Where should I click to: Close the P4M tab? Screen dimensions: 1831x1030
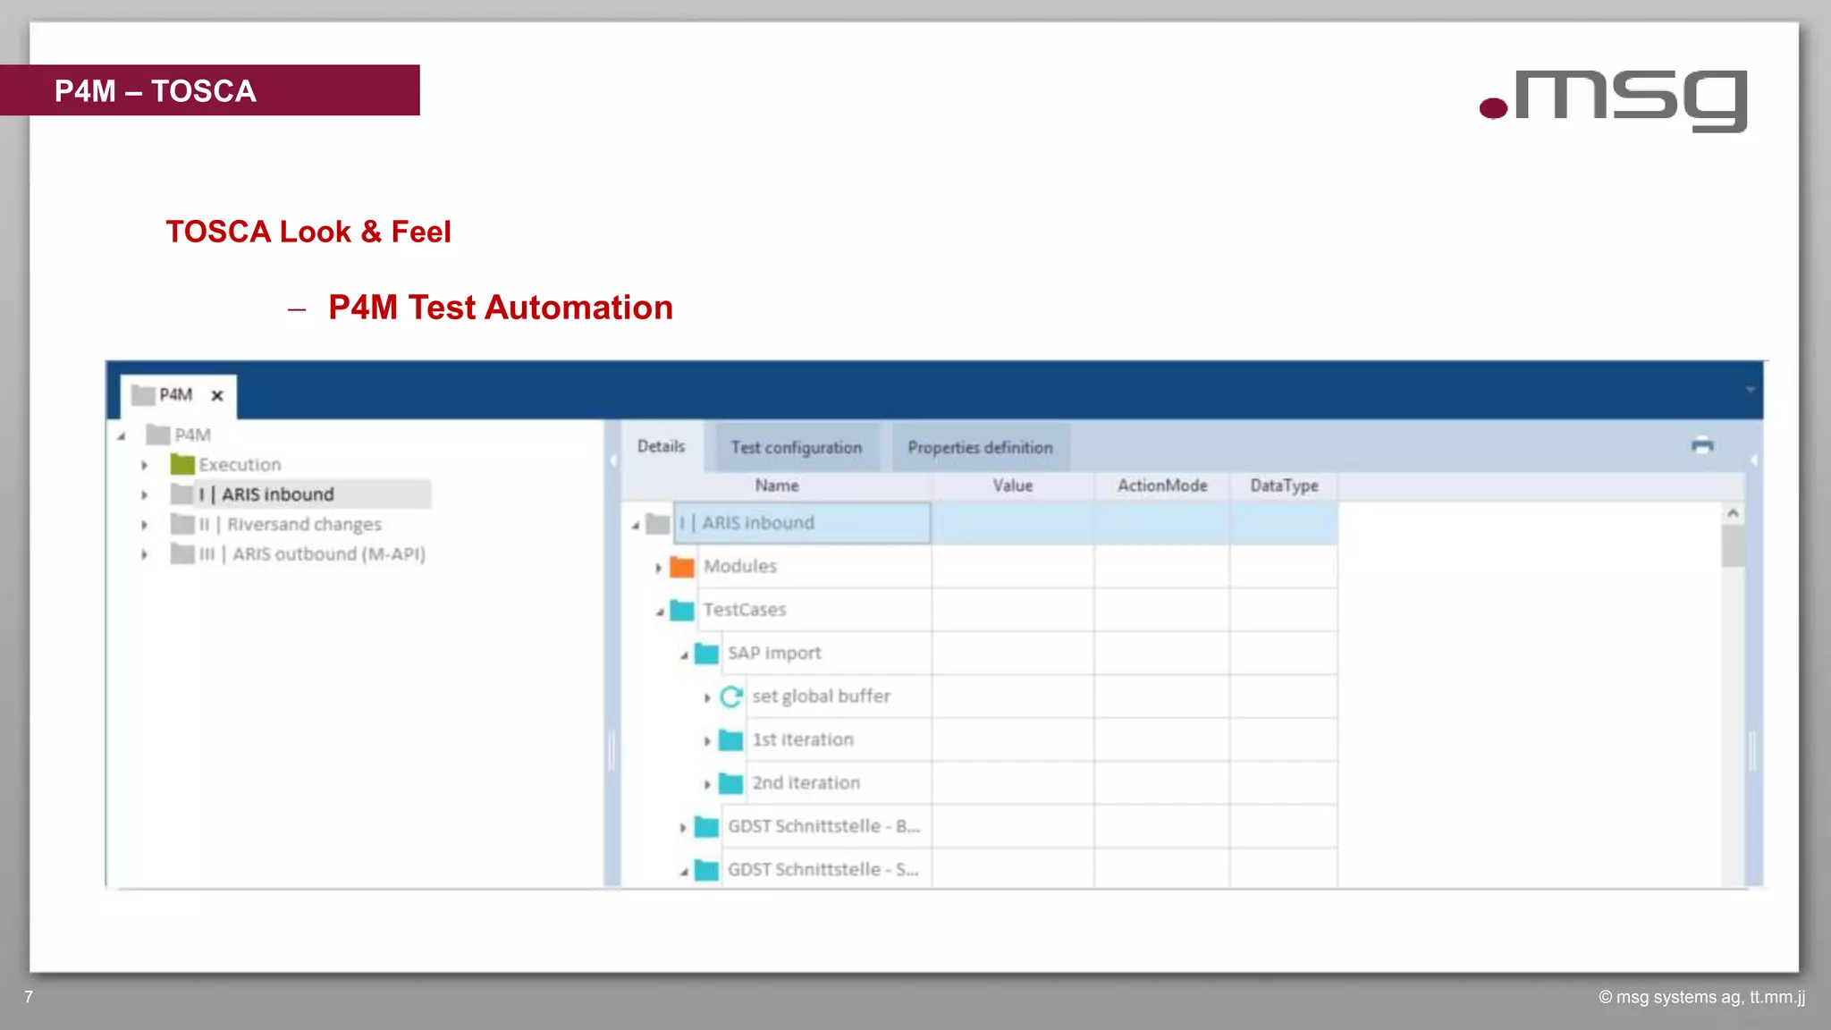tap(217, 395)
